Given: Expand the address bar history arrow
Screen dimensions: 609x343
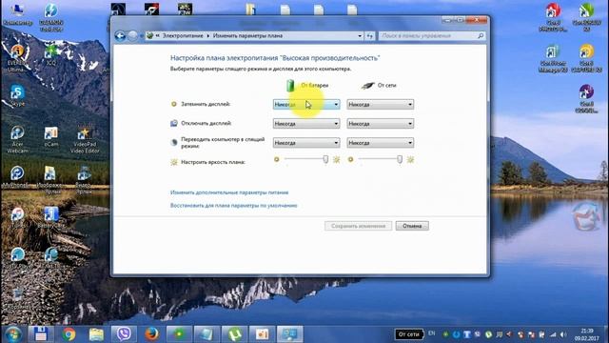Looking at the screenshot, I should point(360,36).
